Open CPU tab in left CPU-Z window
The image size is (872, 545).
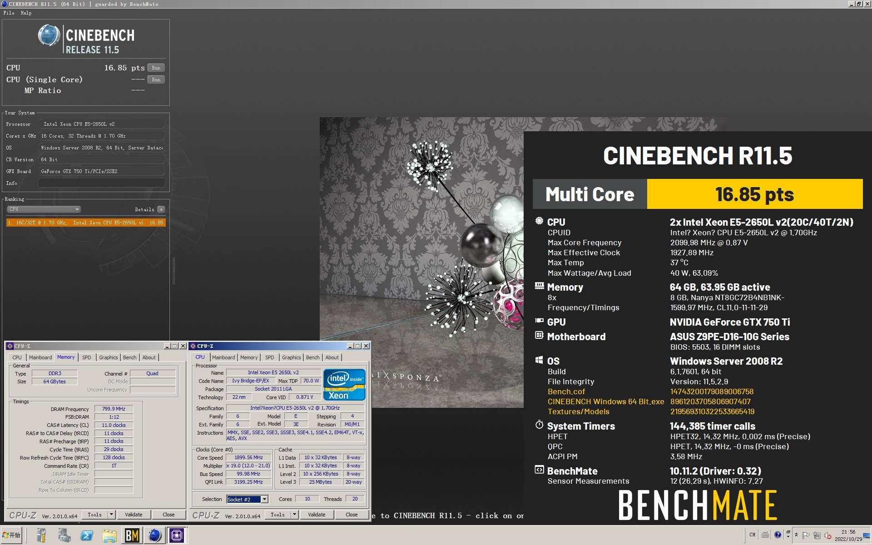[x=17, y=357]
